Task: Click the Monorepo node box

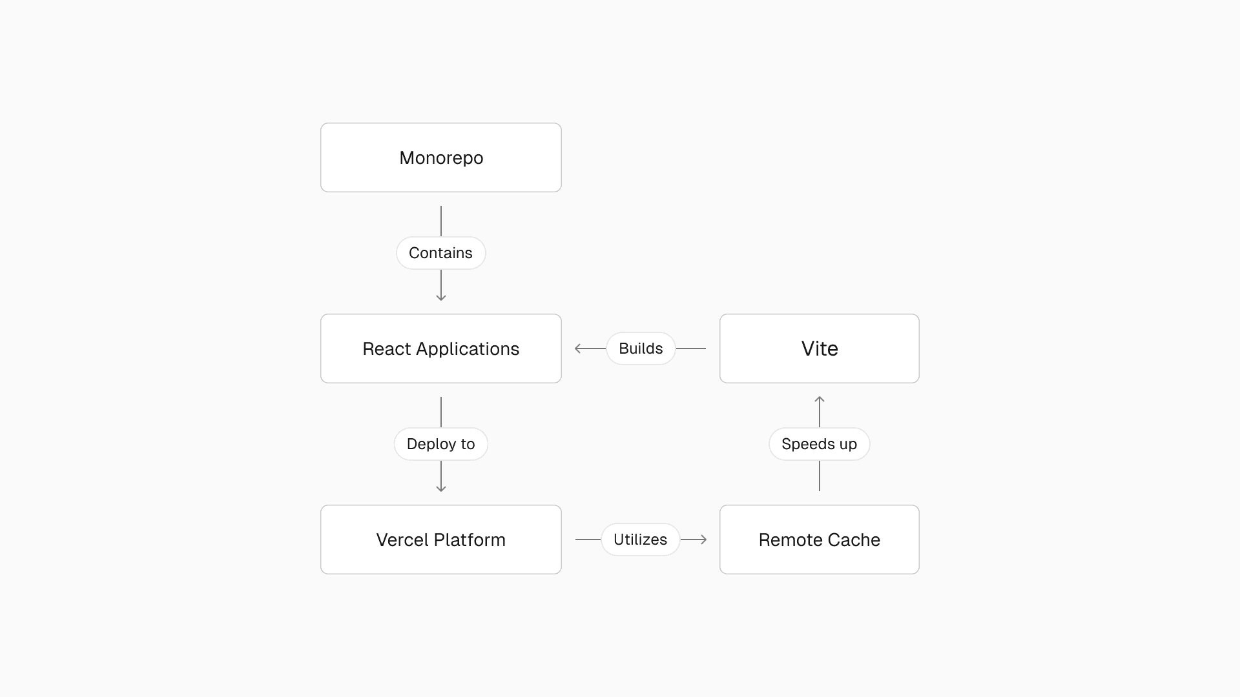Action: [441, 157]
